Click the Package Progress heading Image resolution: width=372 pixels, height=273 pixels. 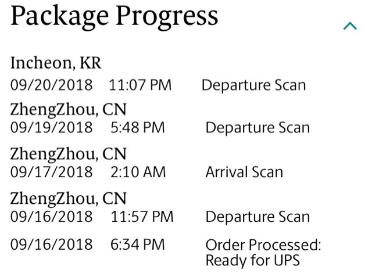click(114, 17)
